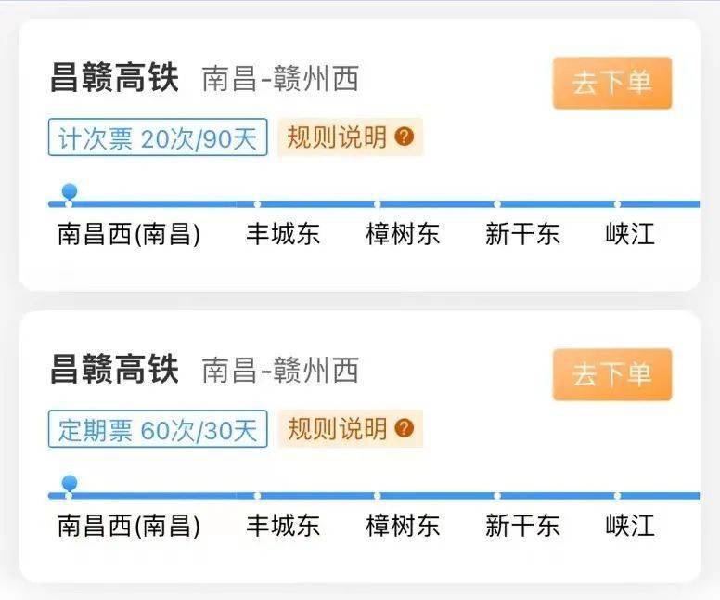The height and width of the screenshot is (600, 720).
Task: Click the blue location pin on bottom route line
Action: click(70, 484)
